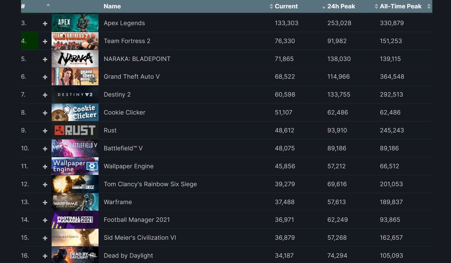
Task: Open the Battlefield V thumbnail
Action: pos(75,148)
